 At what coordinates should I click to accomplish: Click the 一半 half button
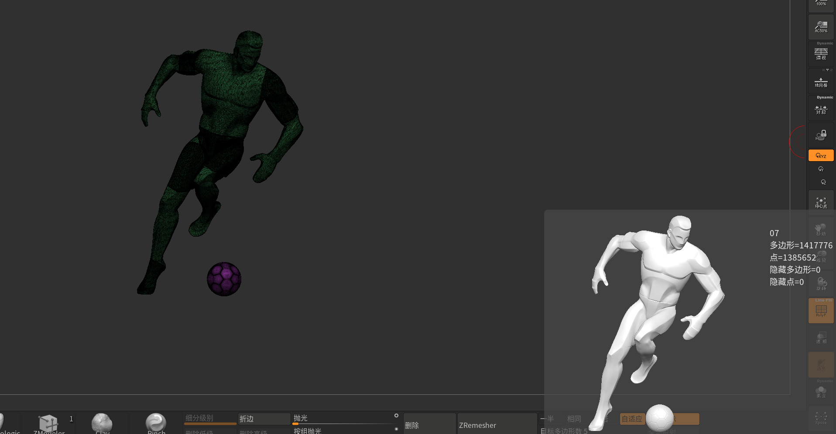tap(547, 419)
